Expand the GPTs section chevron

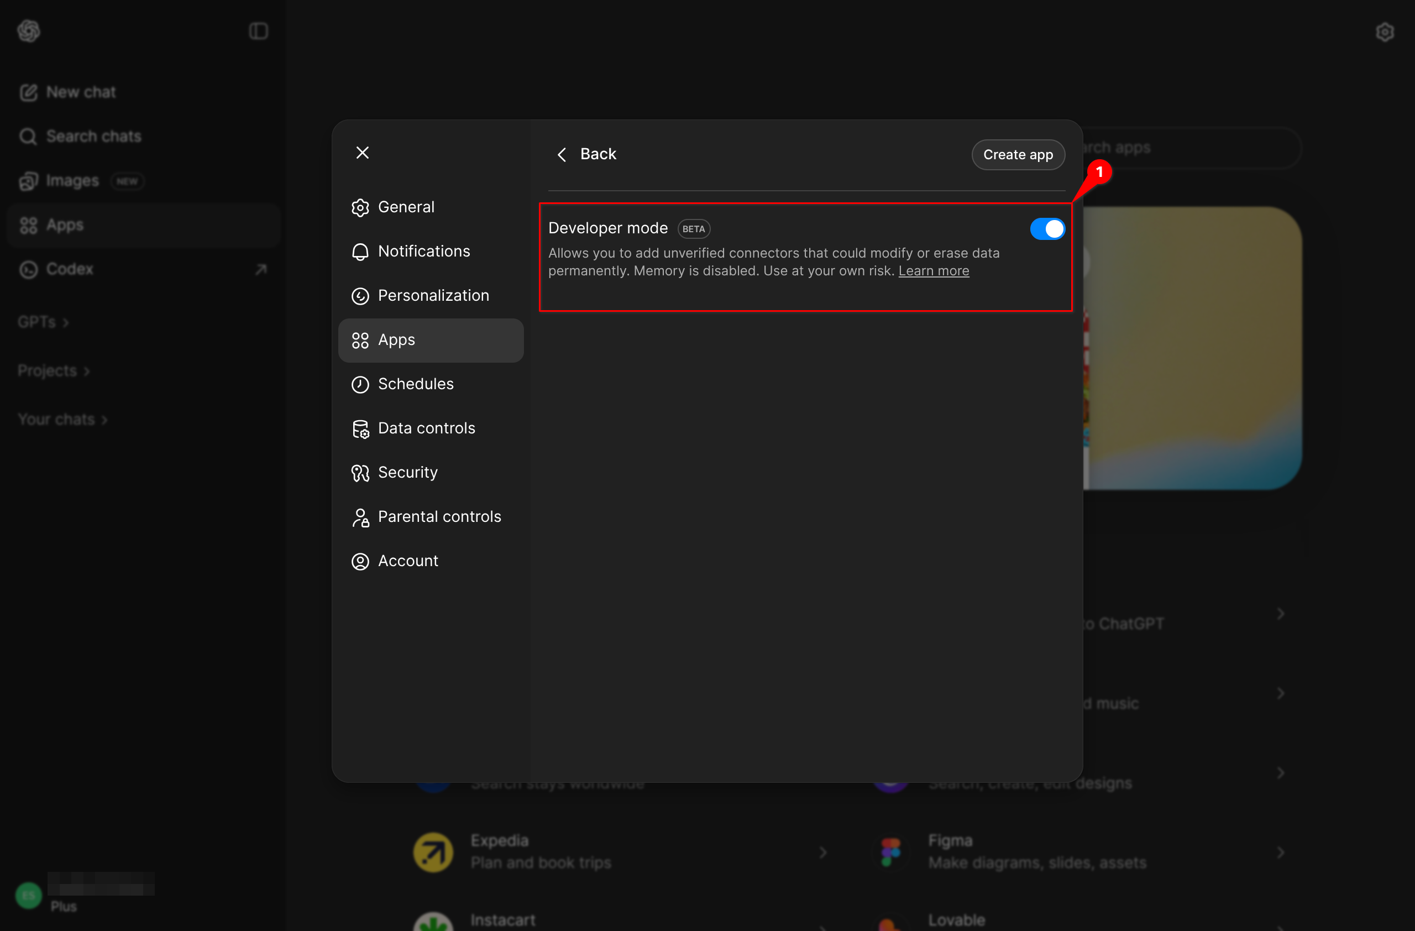[66, 323]
